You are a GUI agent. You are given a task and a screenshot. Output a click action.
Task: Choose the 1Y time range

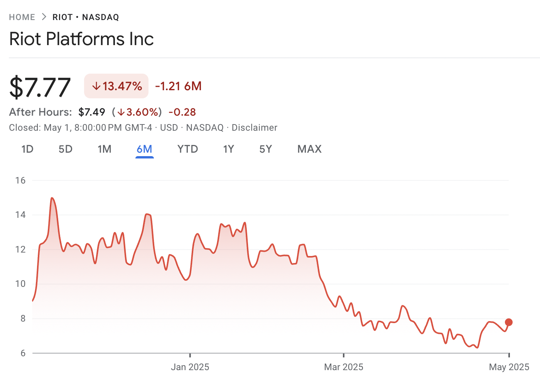228,149
